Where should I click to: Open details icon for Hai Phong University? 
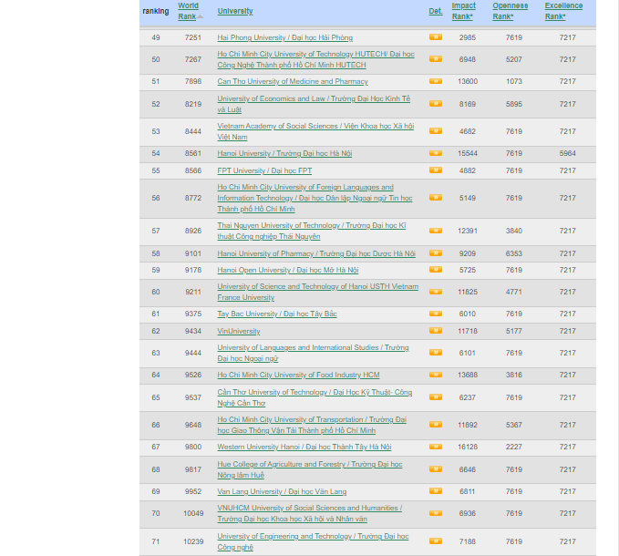(x=436, y=37)
